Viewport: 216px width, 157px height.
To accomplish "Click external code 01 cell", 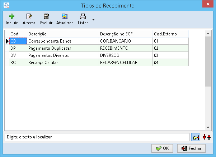I will click(171, 41).
